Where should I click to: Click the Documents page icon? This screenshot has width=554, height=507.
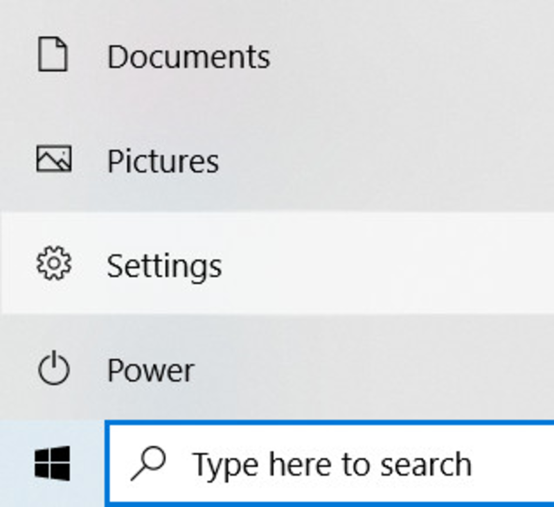(x=53, y=54)
